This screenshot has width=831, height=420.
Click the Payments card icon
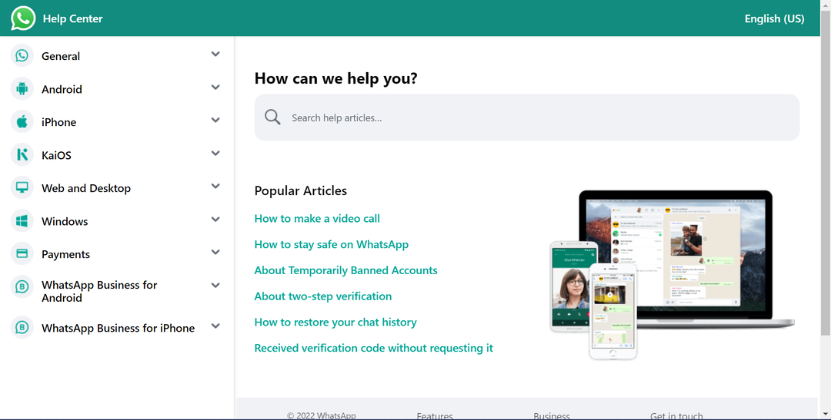(x=22, y=254)
